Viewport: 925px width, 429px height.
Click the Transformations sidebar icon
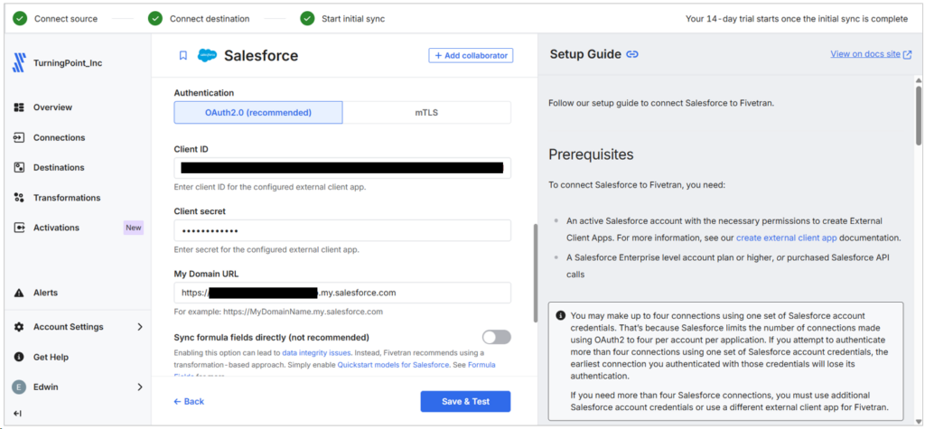pos(19,198)
